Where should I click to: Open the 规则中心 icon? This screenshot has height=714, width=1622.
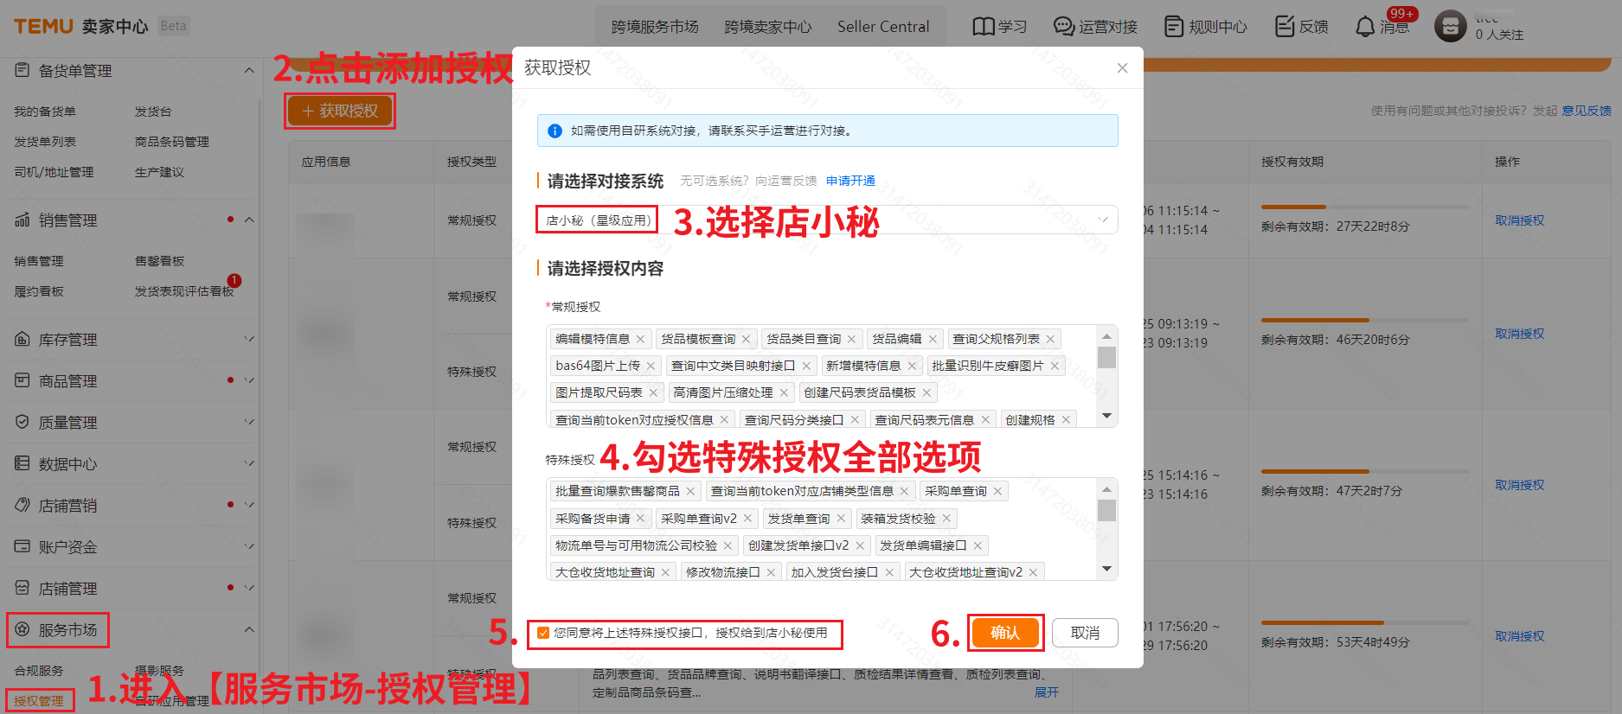point(1173,27)
